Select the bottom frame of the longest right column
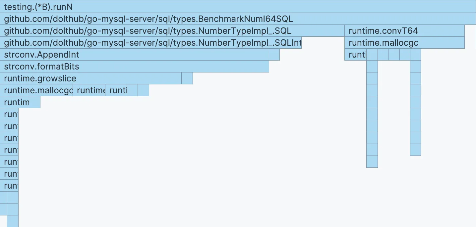Viewport: 476px width, 227px height. pos(372,162)
